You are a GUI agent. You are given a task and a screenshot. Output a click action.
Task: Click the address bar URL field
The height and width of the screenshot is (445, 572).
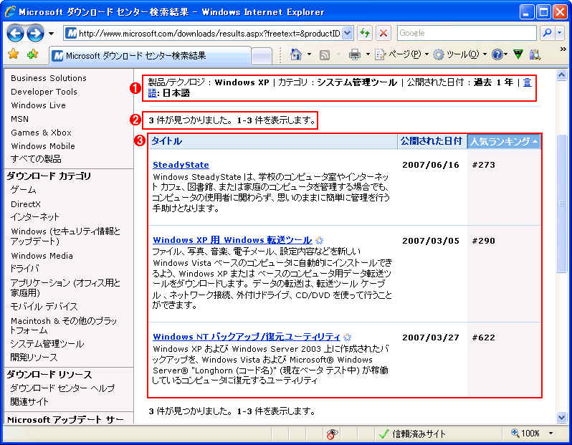tap(203, 34)
